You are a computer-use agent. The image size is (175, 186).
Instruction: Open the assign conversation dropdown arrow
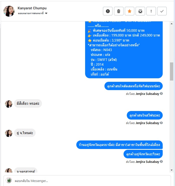pos(46,13)
